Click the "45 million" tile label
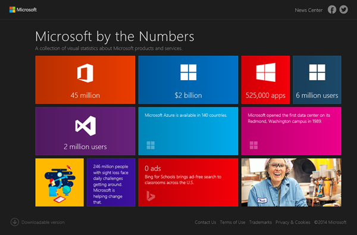 click(x=85, y=96)
